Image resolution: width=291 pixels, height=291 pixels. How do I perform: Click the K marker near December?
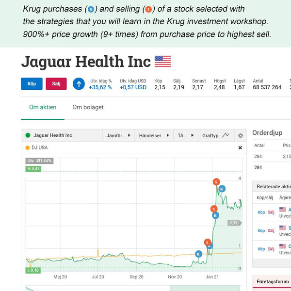pos(198,254)
